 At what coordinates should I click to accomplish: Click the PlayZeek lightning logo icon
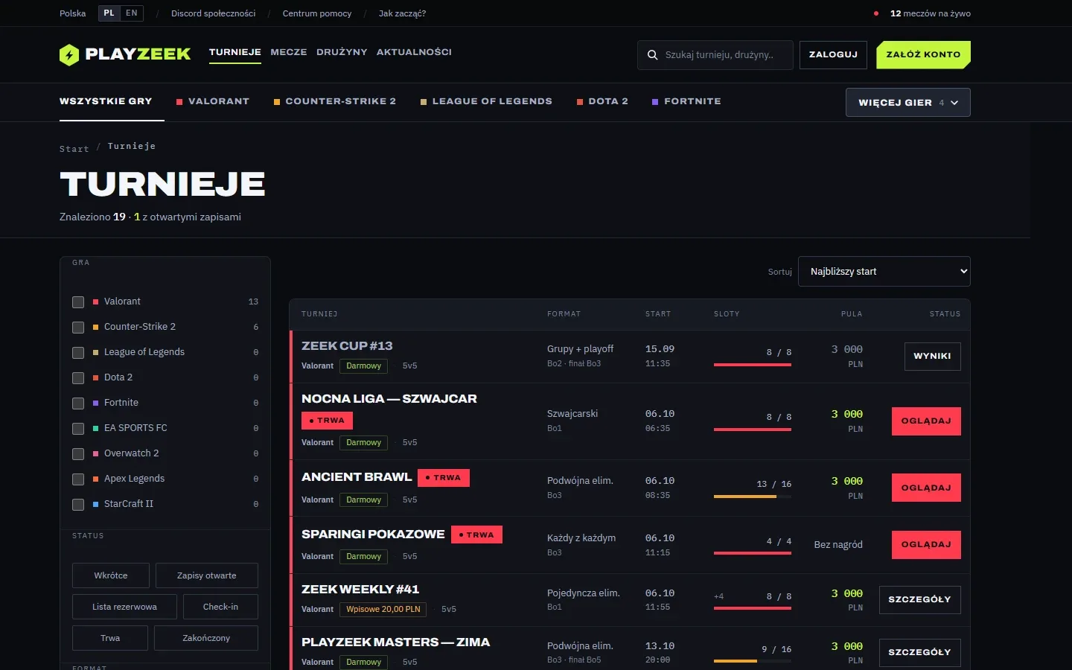tap(69, 54)
